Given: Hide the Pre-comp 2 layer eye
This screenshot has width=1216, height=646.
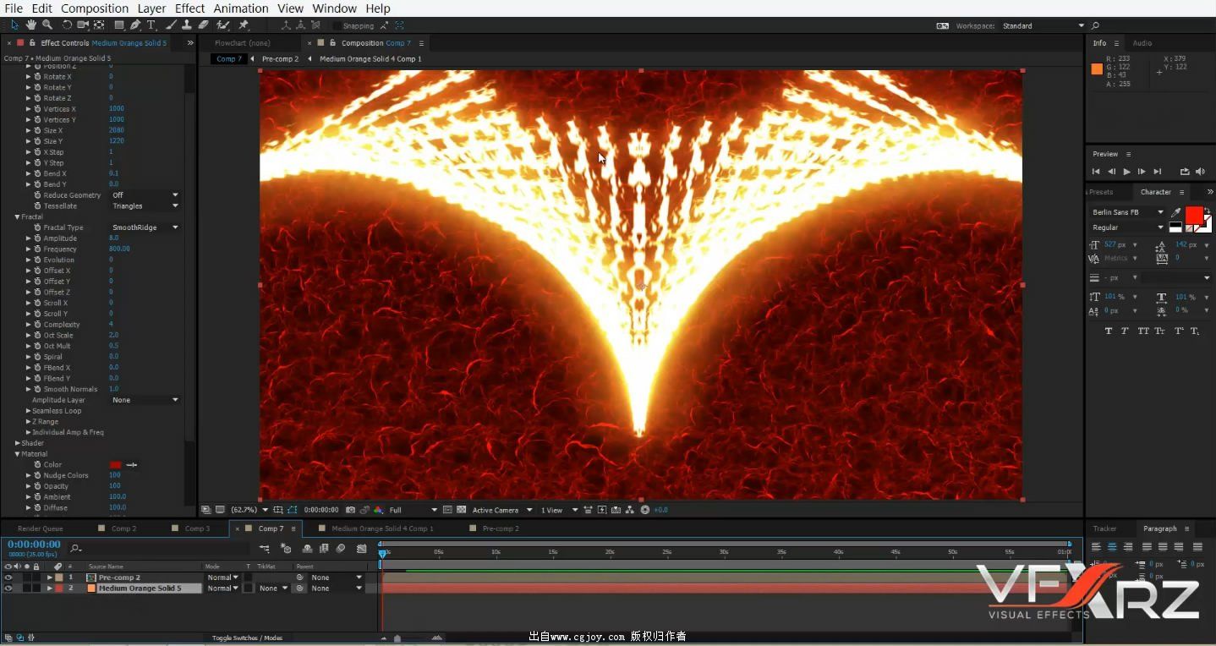Looking at the screenshot, I should click(x=8, y=578).
